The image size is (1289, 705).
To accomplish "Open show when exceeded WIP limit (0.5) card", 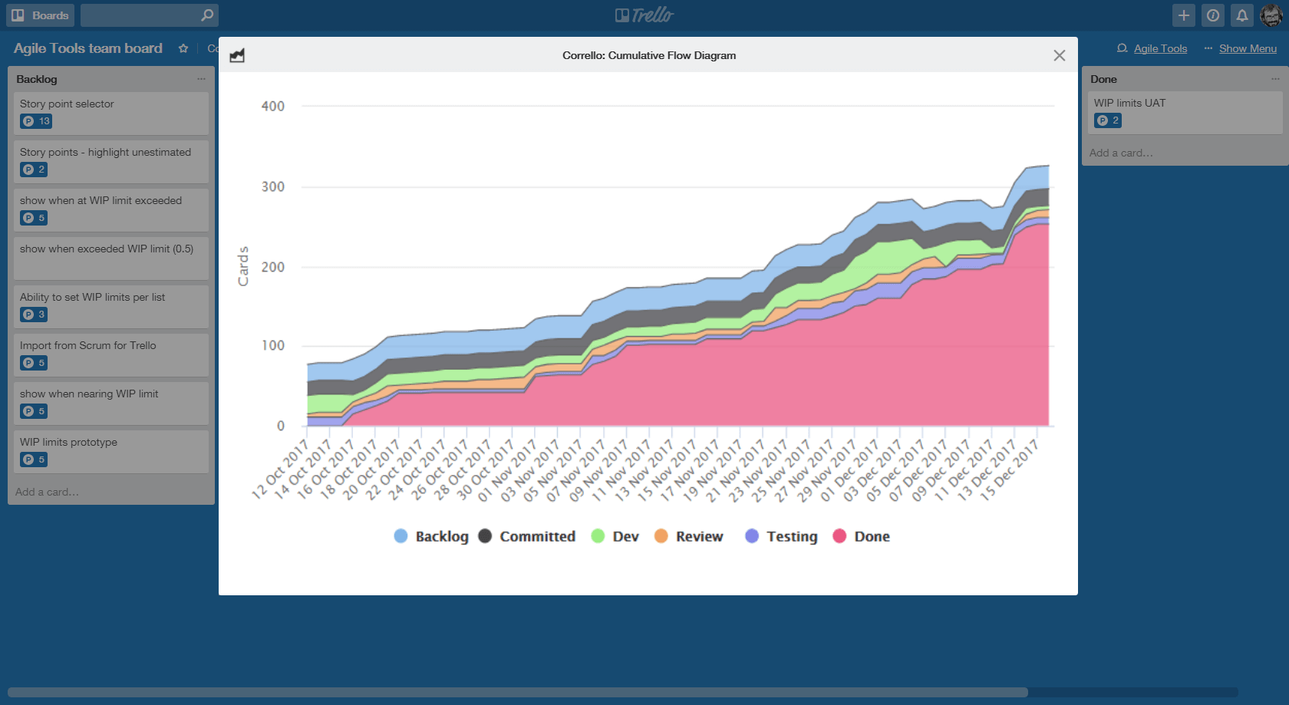I will click(111, 259).
